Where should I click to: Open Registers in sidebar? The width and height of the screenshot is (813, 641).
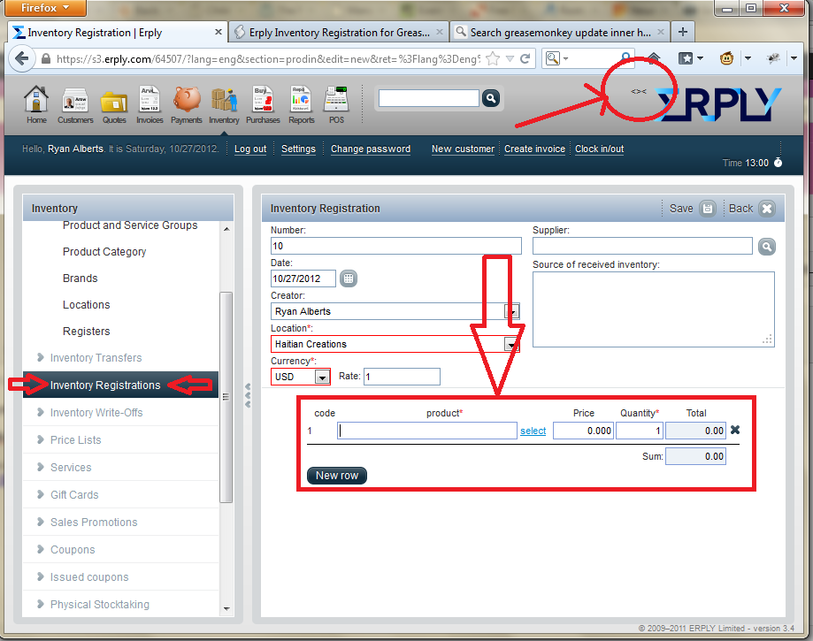coord(86,332)
